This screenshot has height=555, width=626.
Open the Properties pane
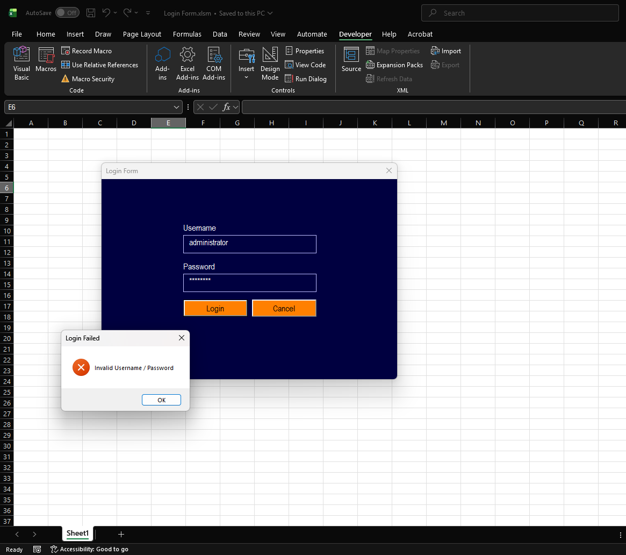click(x=306, y=51)
